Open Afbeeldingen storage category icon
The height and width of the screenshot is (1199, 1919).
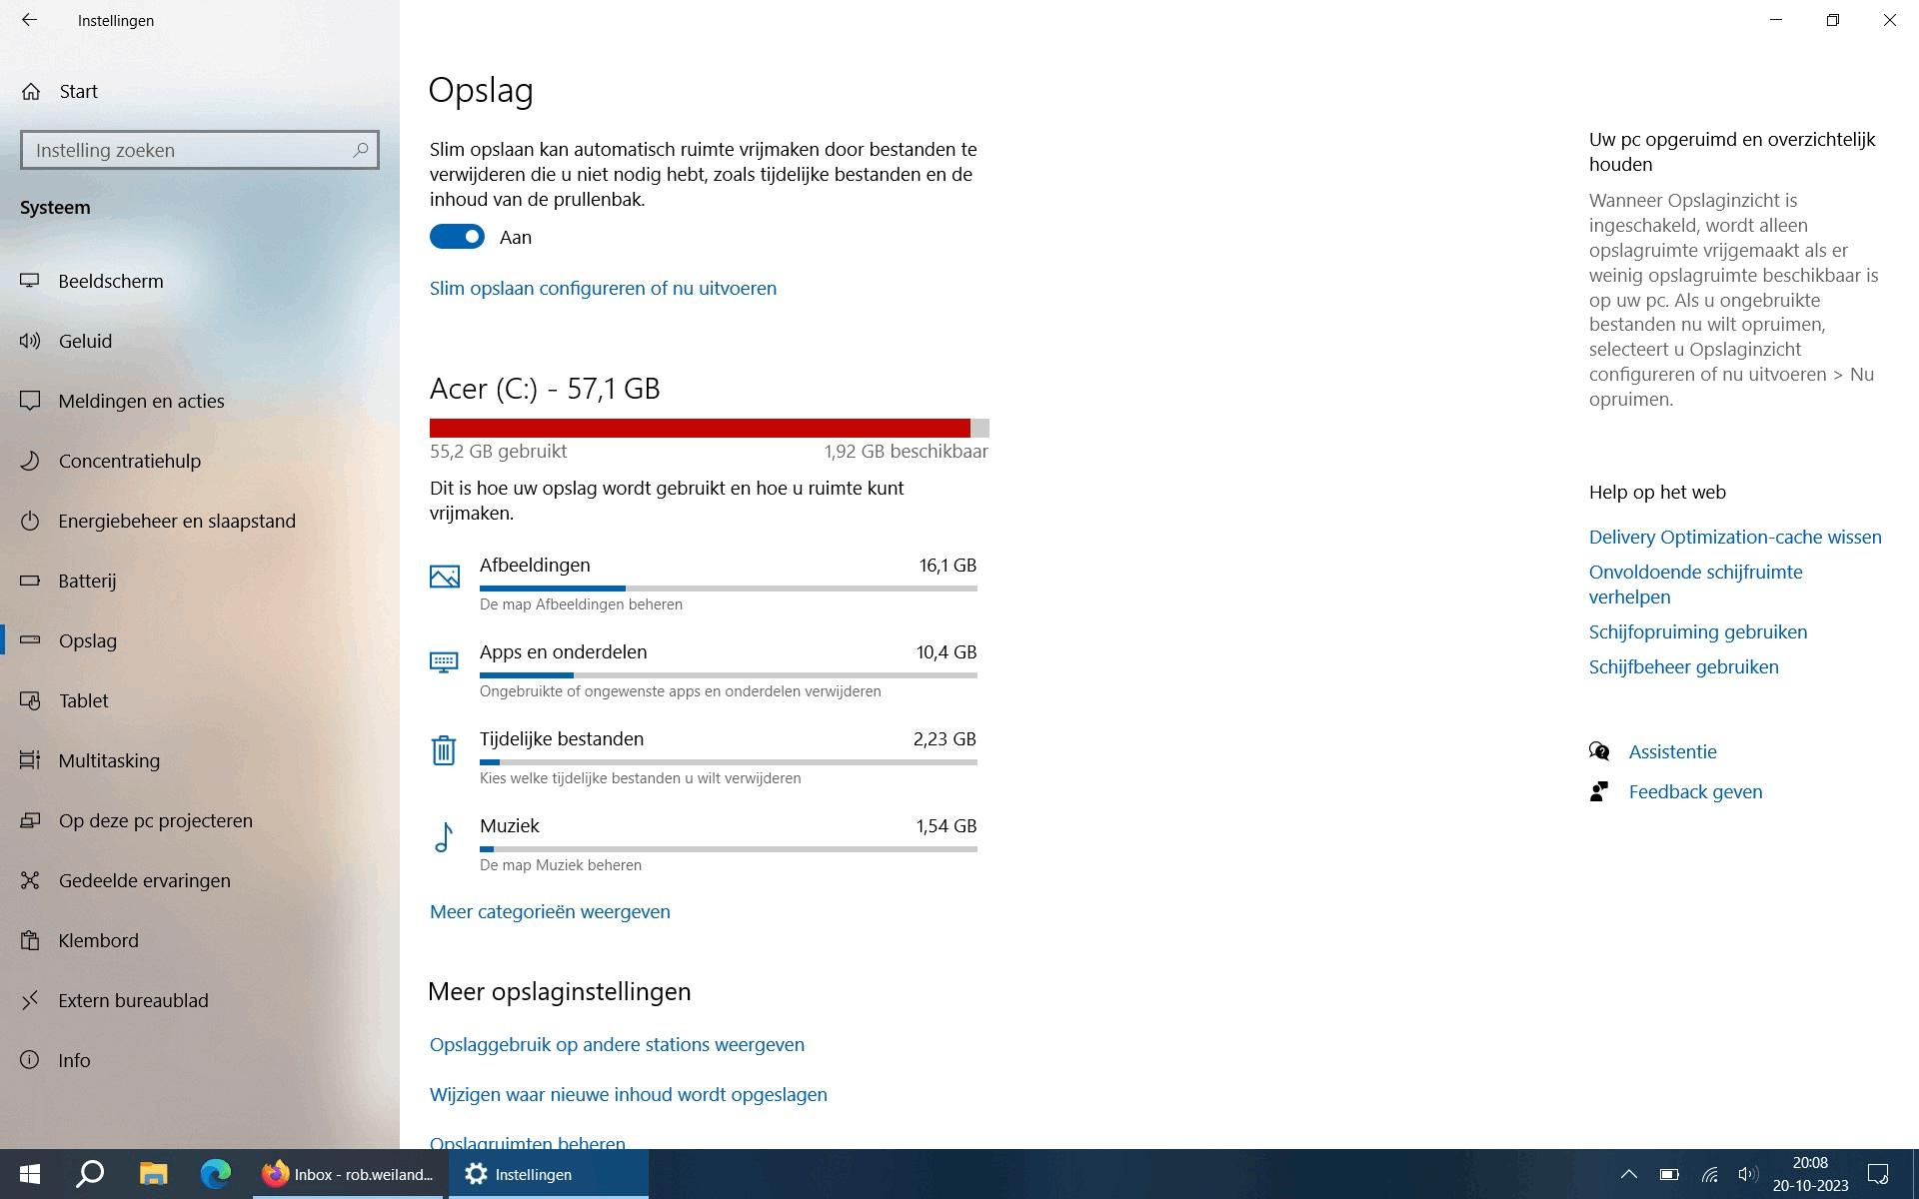tap(444, 577)
